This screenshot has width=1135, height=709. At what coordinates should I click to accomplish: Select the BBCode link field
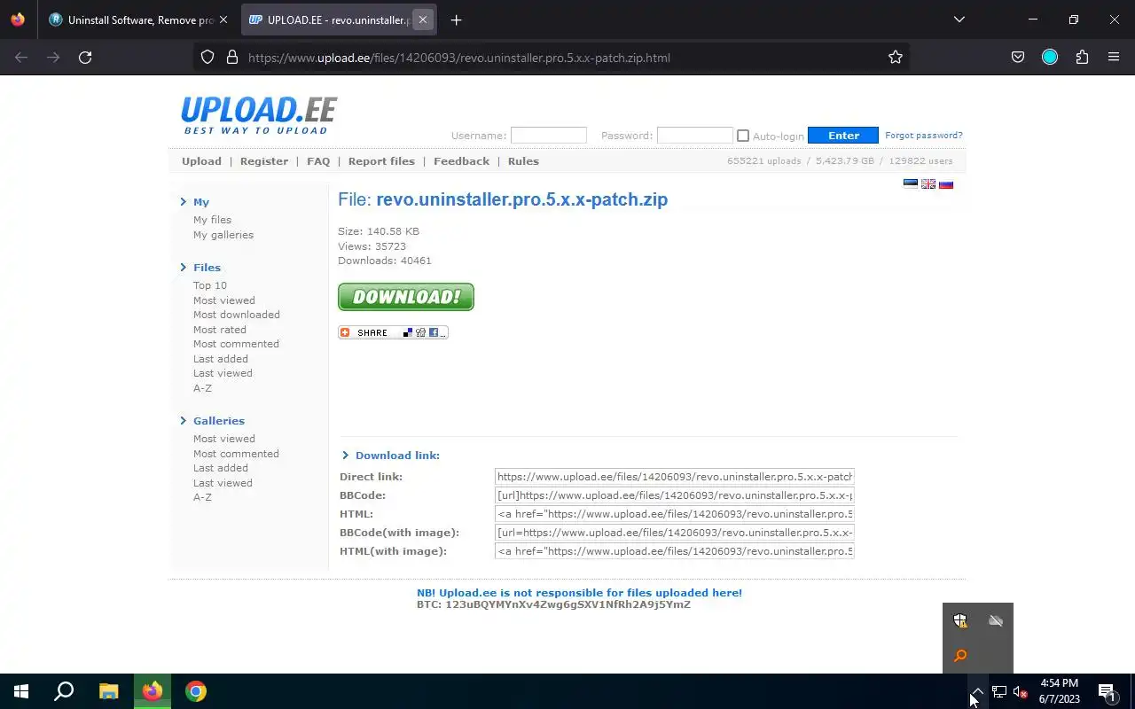(675, 495)
